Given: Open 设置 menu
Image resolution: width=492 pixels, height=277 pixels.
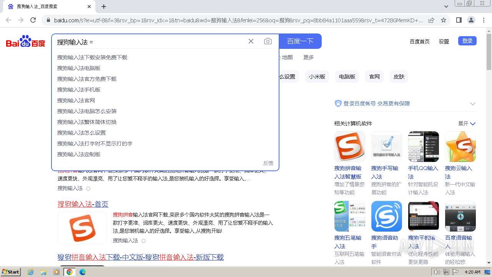Looking at the screenshot, I should [444, 42].
